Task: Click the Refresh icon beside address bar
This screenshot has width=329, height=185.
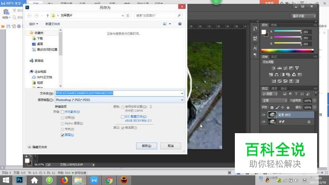Action: click(128, 16)
